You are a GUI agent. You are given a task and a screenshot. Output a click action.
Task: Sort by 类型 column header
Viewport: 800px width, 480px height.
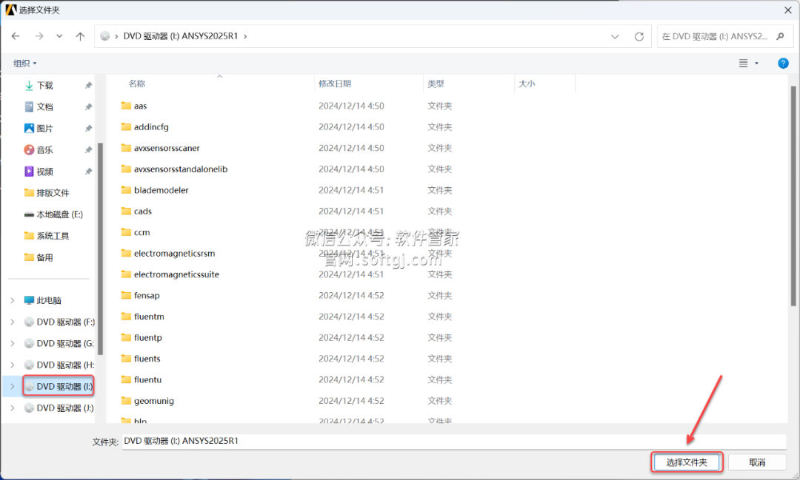tap(436, 84)
